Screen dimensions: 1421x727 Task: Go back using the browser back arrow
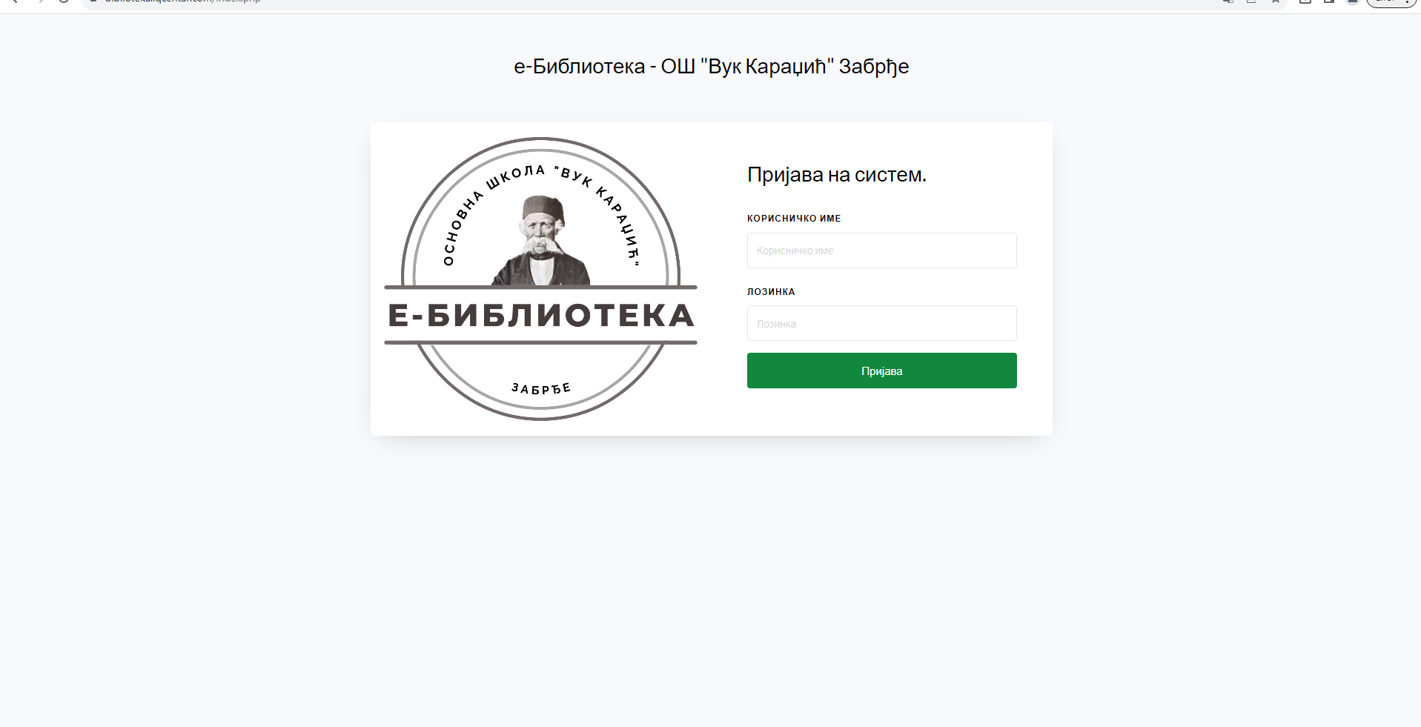click(x=14, y=1)
